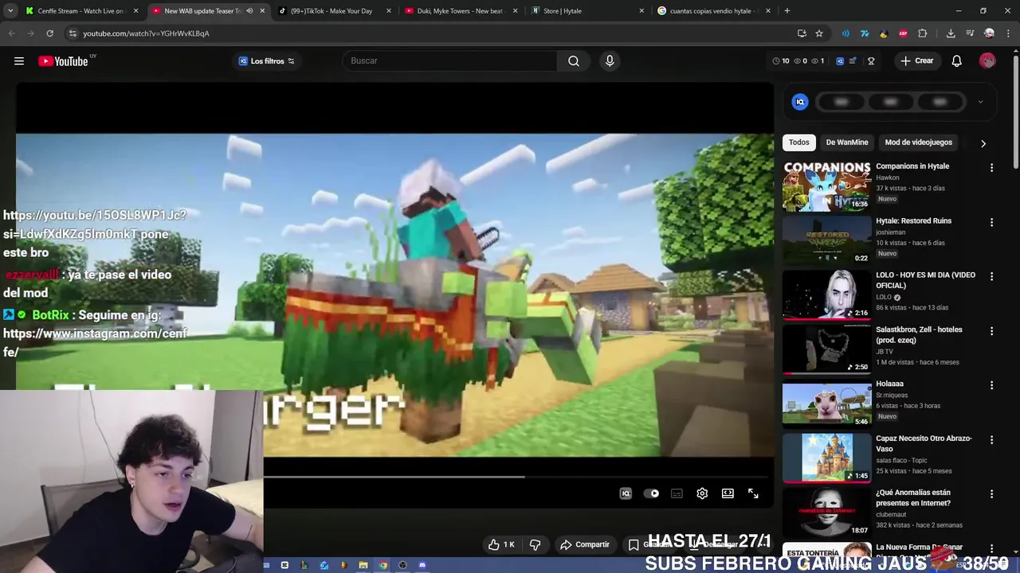Switch to the Duki, Myke Towers tab

461,11
